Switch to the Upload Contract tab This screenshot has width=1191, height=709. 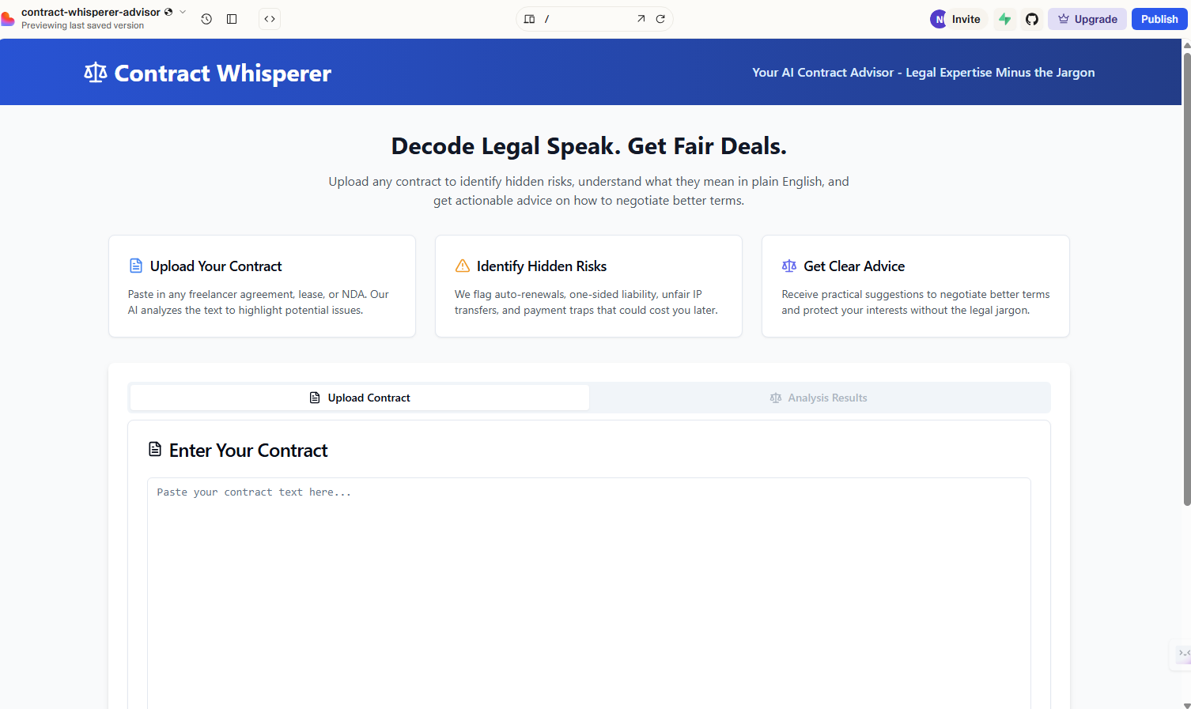(360, 398)
